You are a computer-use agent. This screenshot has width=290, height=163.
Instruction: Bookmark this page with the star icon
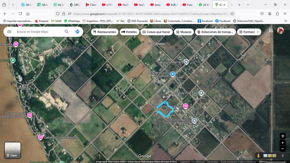232,14
